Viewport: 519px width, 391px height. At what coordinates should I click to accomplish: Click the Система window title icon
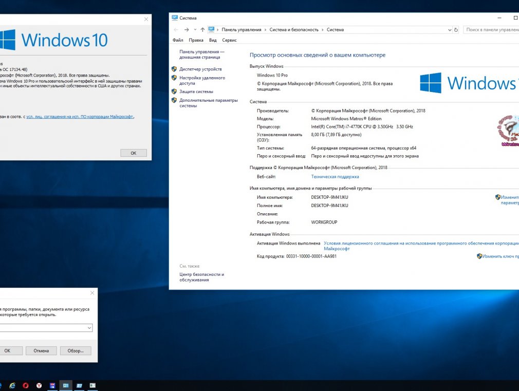pos(175,18)
